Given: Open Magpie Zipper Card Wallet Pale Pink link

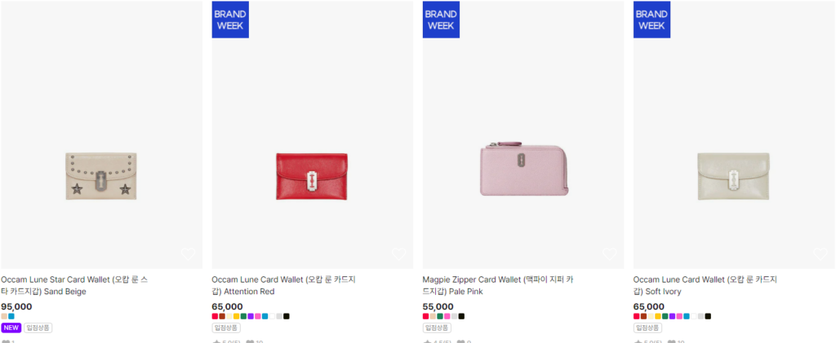Looking at the screenshot, I should pyautogui.click(x=498, y=286).
